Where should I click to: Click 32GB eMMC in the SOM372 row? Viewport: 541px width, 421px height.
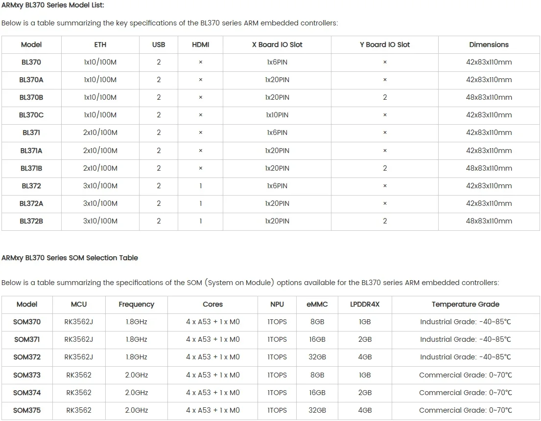317,357
